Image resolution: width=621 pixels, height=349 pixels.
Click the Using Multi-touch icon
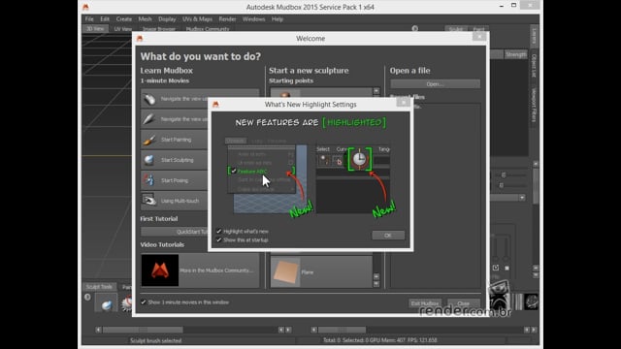[x=149, y=201]
